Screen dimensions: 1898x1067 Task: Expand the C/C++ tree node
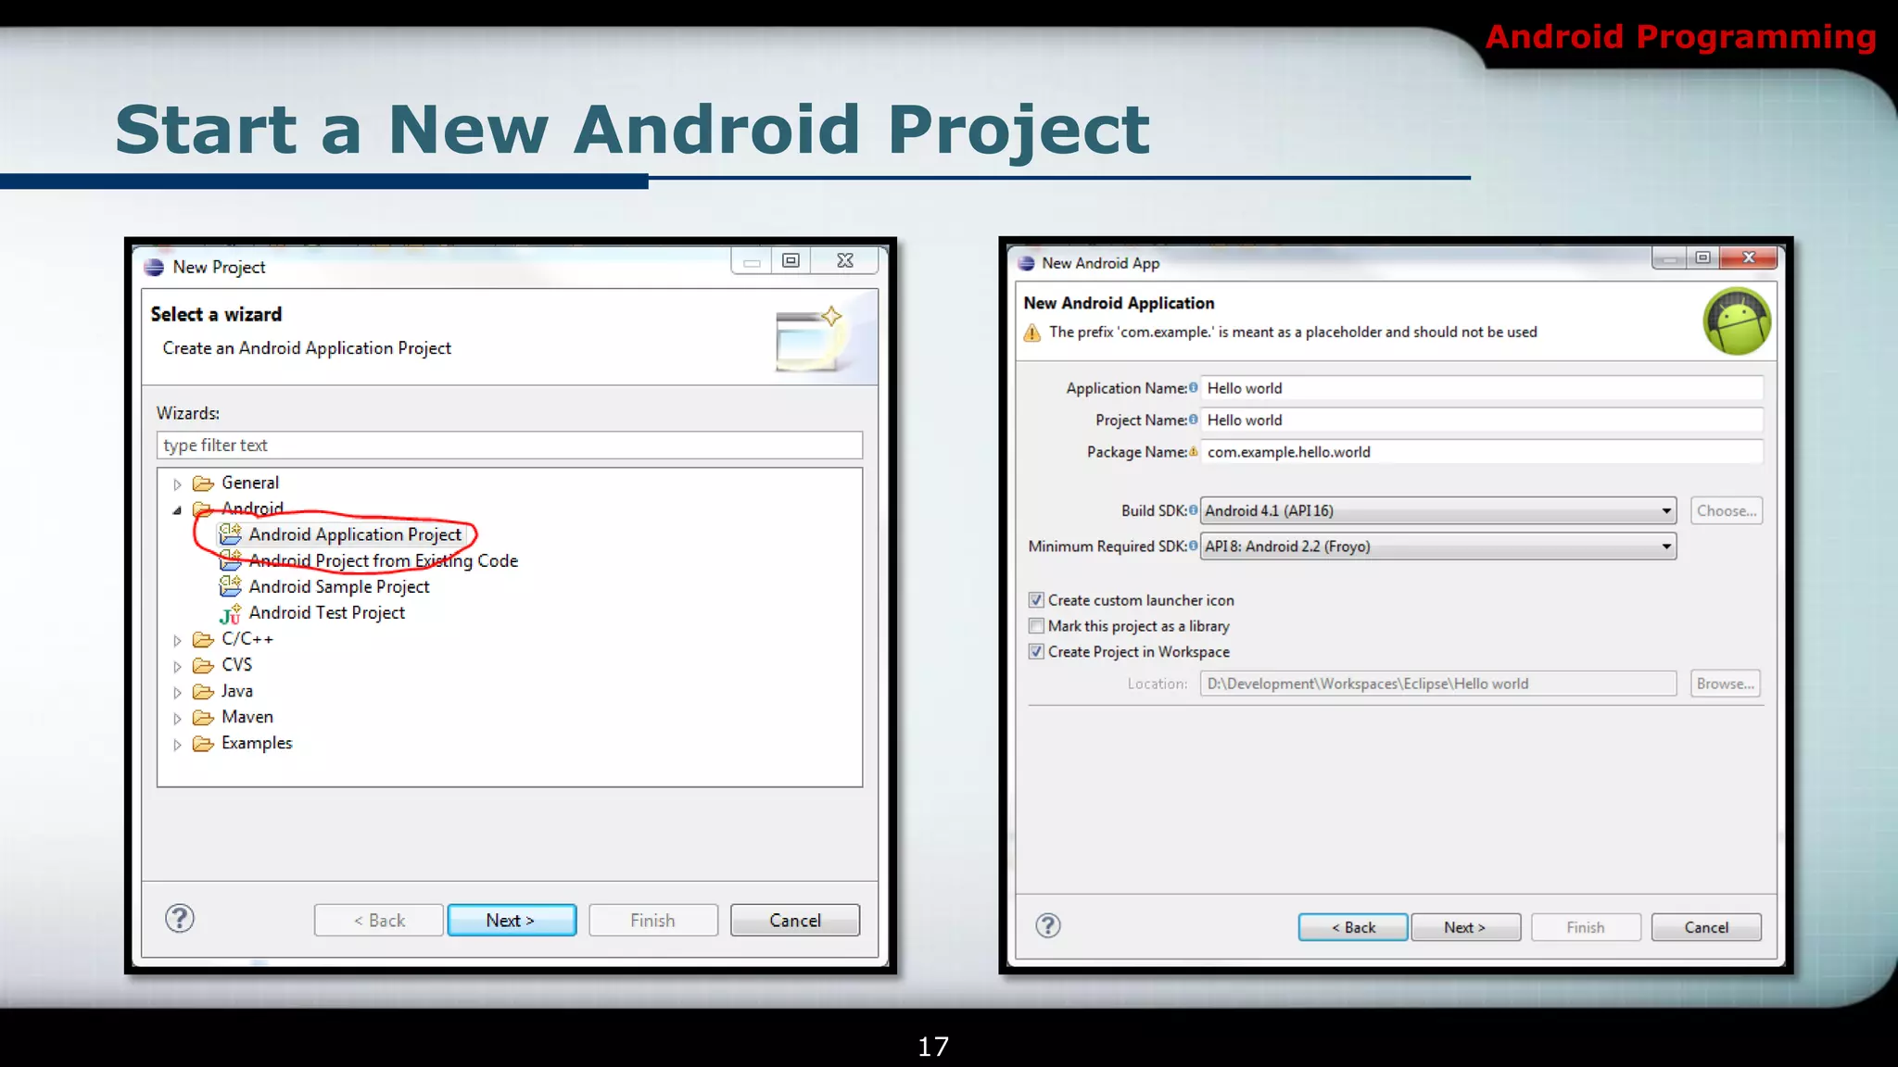click(x=177, y=641)
